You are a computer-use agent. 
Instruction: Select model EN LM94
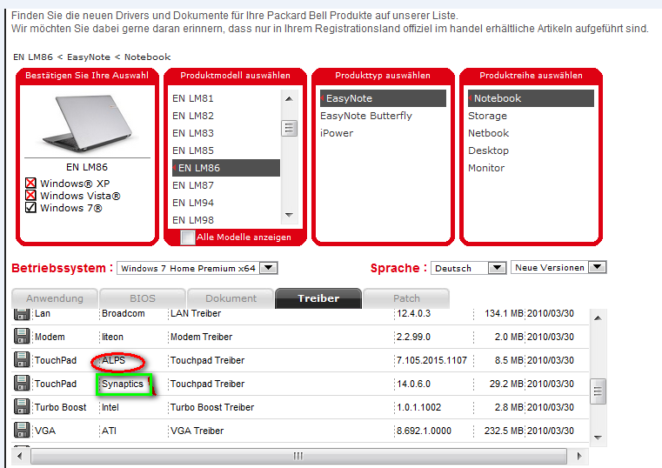coord(193,203)
